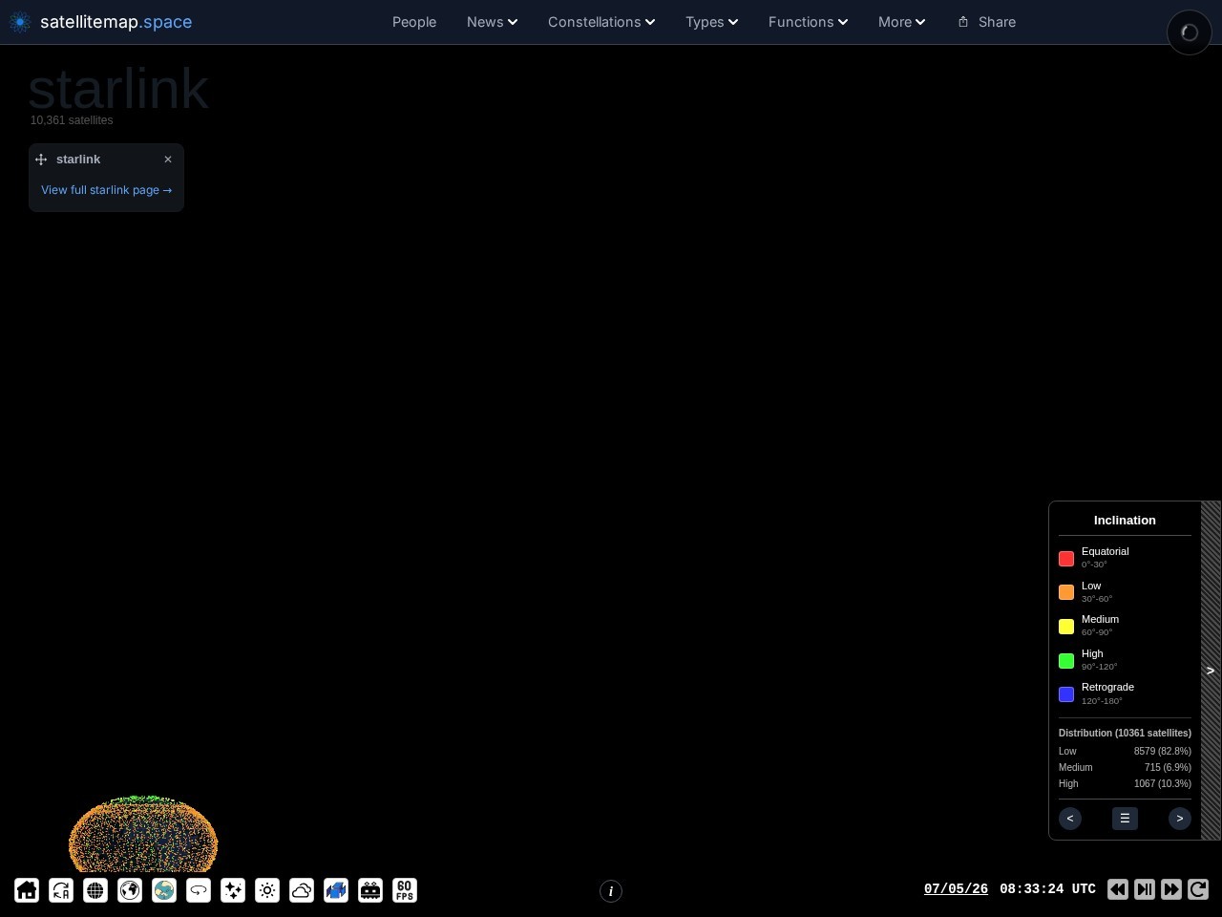
Task: Toggle the stars sparkle icon
Action: coord(233,890)
